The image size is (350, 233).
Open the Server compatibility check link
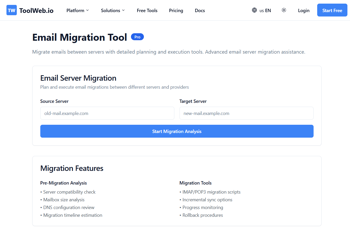(69, 192)
